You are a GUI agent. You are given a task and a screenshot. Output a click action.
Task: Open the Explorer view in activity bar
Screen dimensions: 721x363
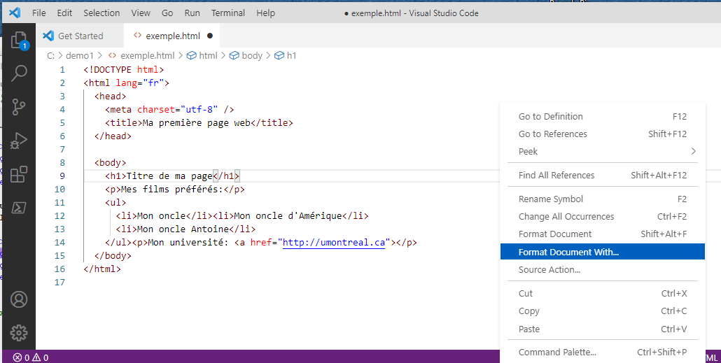point(19,39)
